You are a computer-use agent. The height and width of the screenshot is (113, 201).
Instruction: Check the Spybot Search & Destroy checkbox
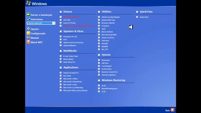pyautogui.click(x=61, y=42)
